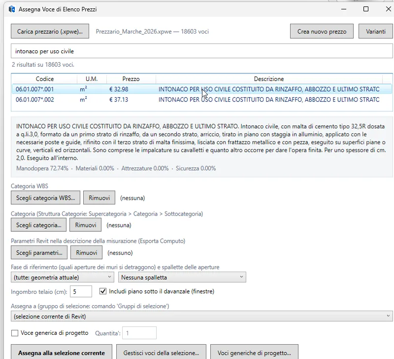Screen dimensions: 394x359
Task: Select the result row 06.01.007*.001
Action: point(202,89)
